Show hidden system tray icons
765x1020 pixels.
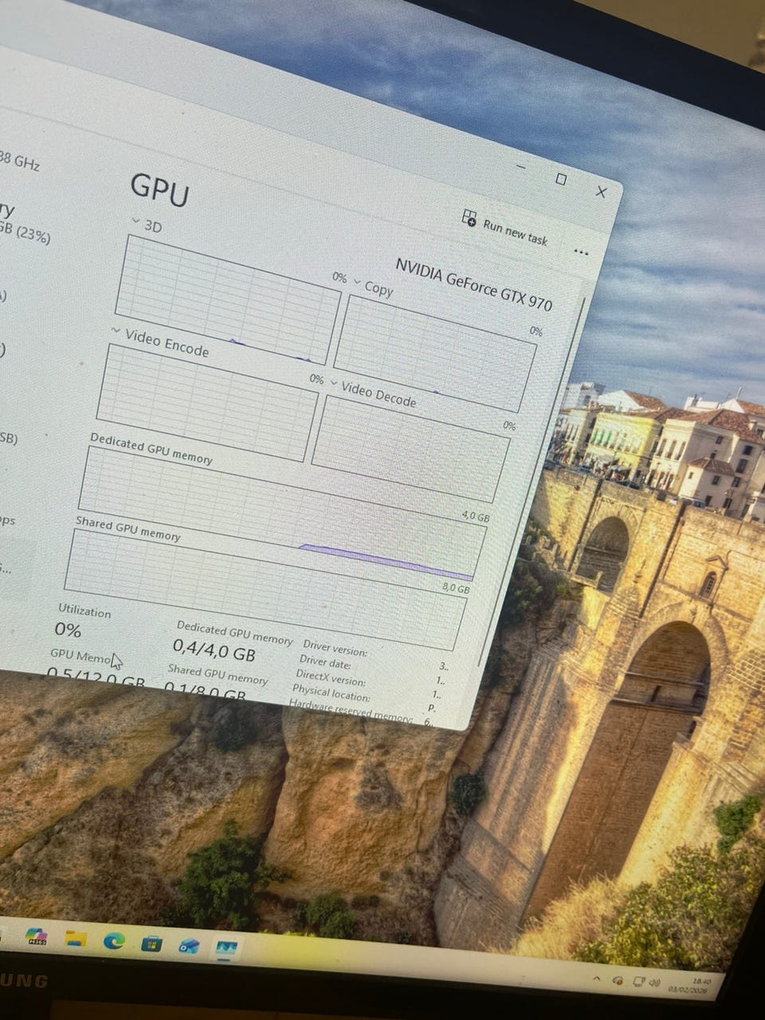pos(596,978)
